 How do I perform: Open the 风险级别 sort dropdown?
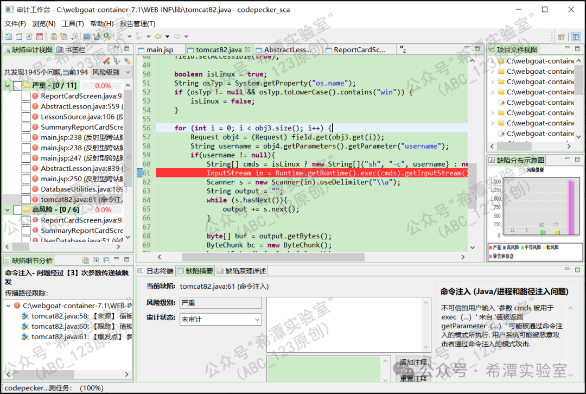pyautogui.click(x=111, y=72)
